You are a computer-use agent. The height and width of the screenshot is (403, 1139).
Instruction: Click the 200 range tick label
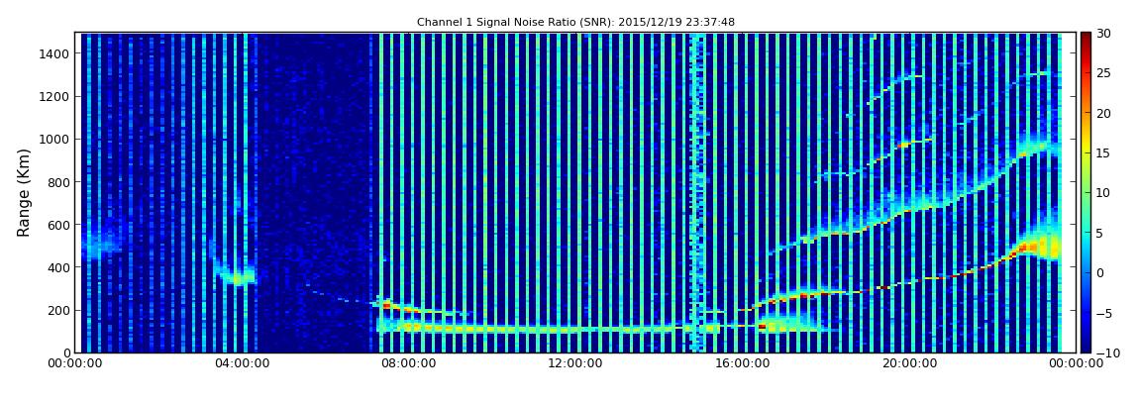pyautogui.click(x=58, y=311)
